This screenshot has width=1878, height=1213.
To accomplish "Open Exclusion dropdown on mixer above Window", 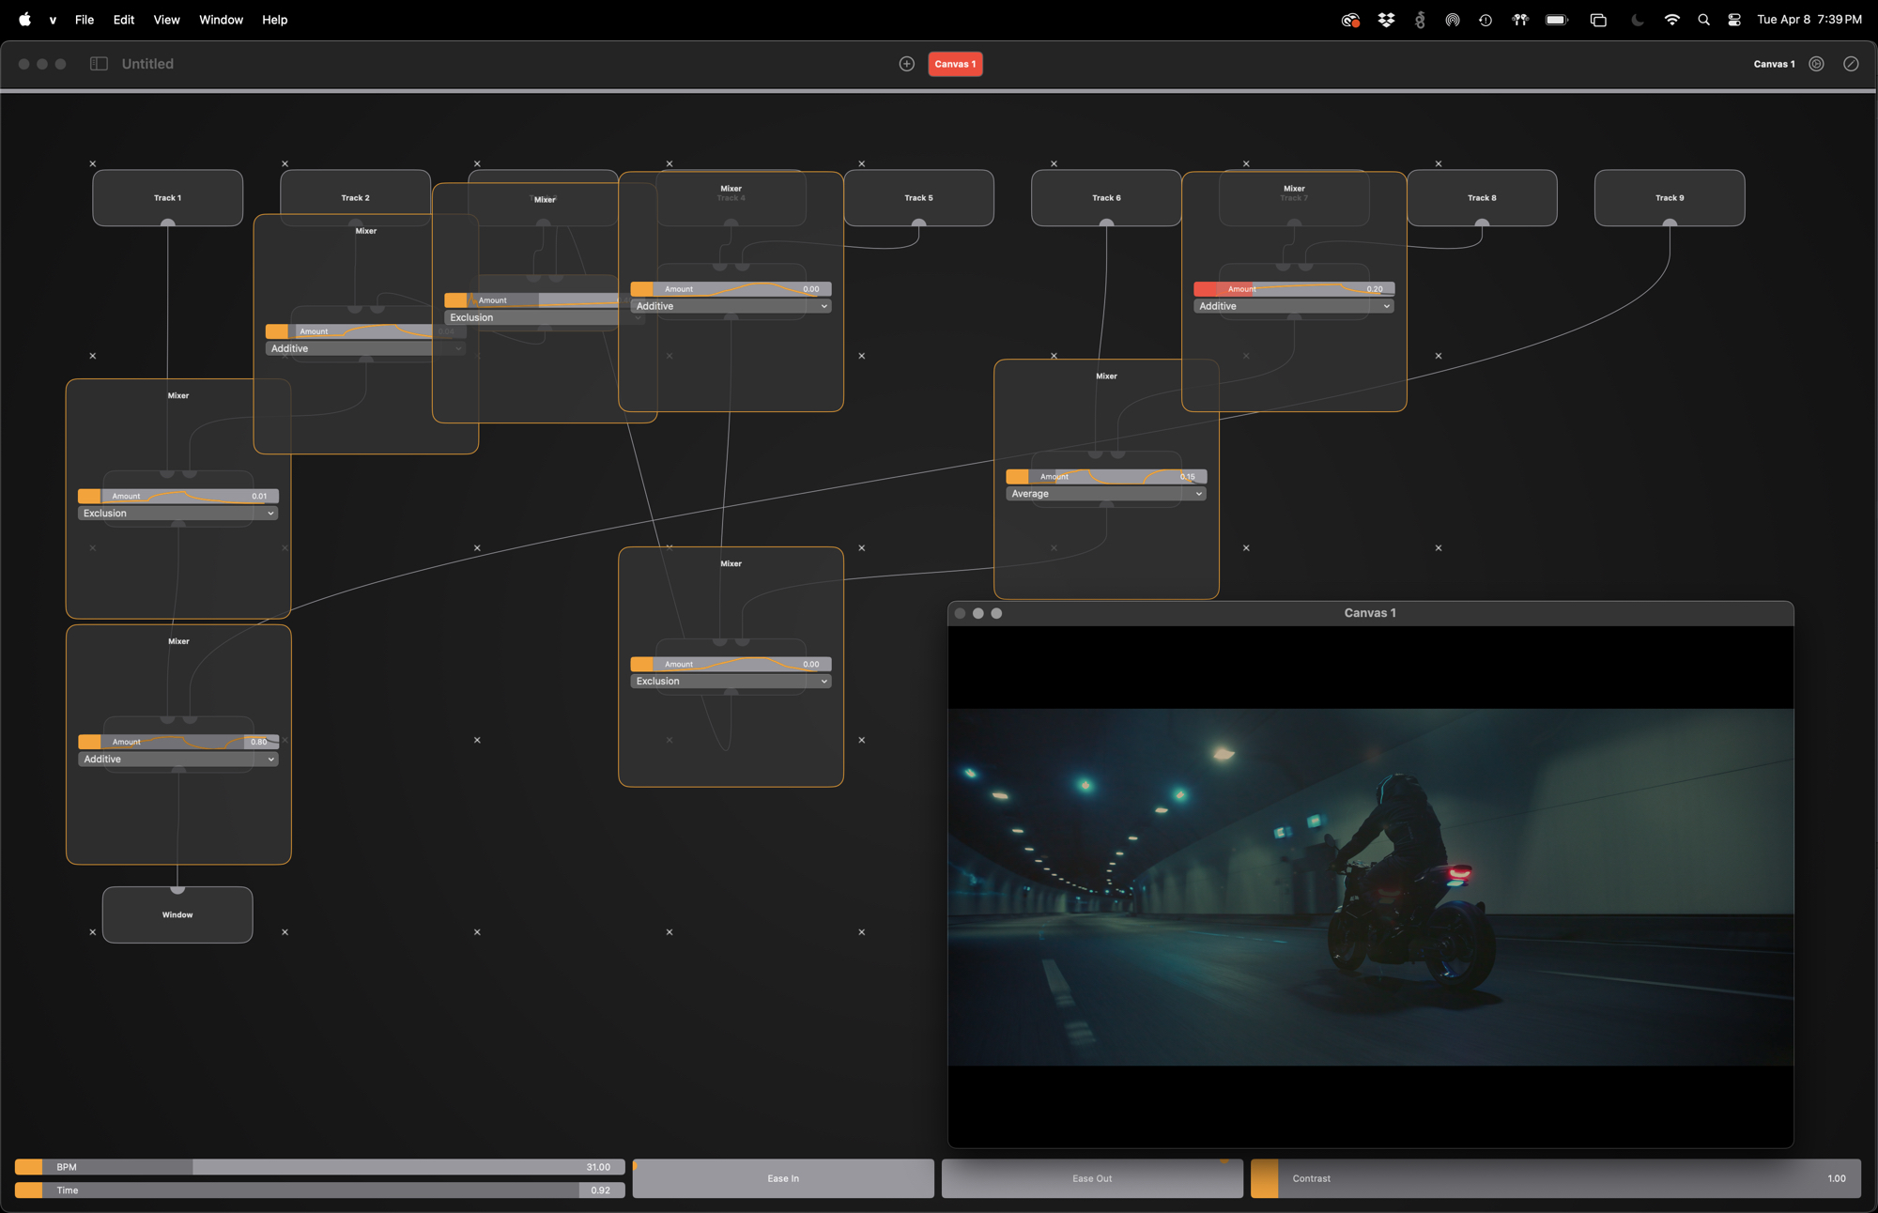I will pos(177,514).
